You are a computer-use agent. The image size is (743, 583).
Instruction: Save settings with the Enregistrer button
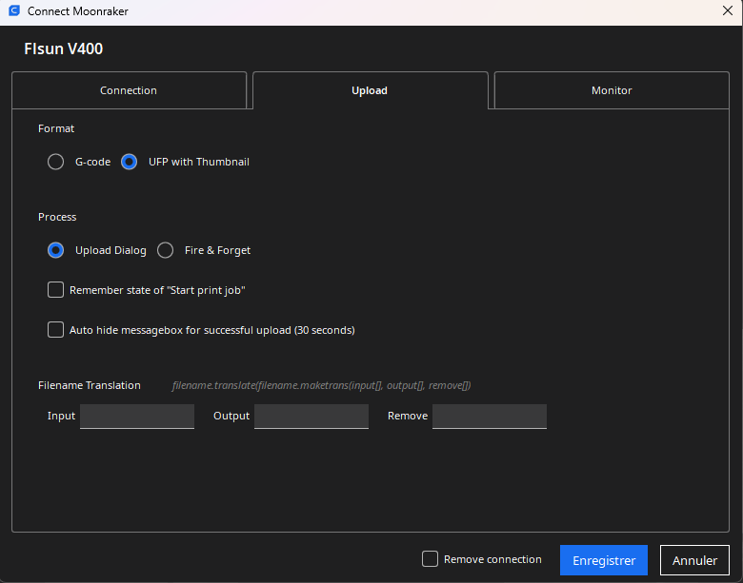(604, 560)
